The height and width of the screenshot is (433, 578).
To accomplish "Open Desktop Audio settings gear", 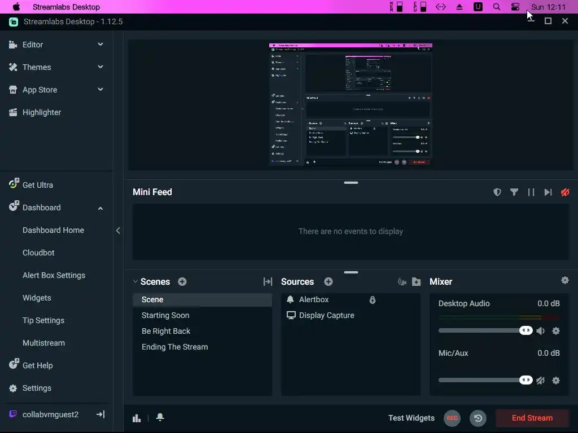I will (556, 330).
